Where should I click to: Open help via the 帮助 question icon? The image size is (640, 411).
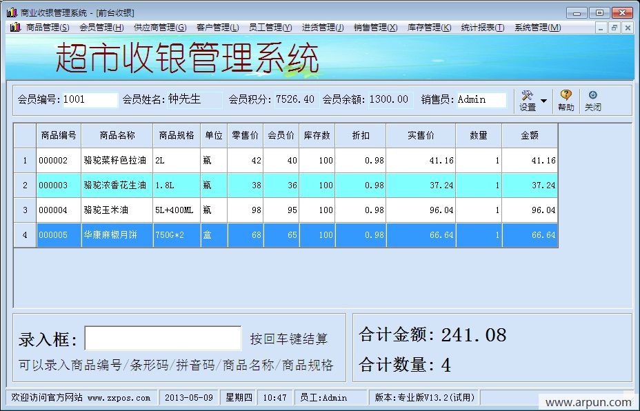click(x=565, y=100)
